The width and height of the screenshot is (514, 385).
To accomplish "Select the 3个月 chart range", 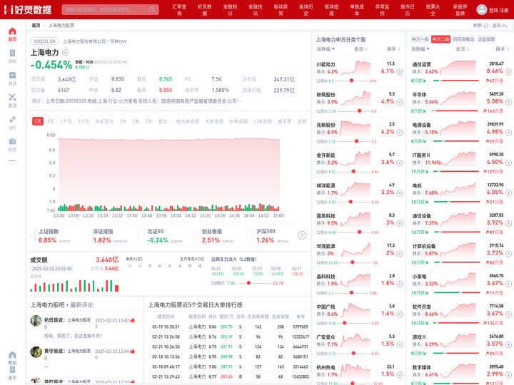I will tap(84, 121).
